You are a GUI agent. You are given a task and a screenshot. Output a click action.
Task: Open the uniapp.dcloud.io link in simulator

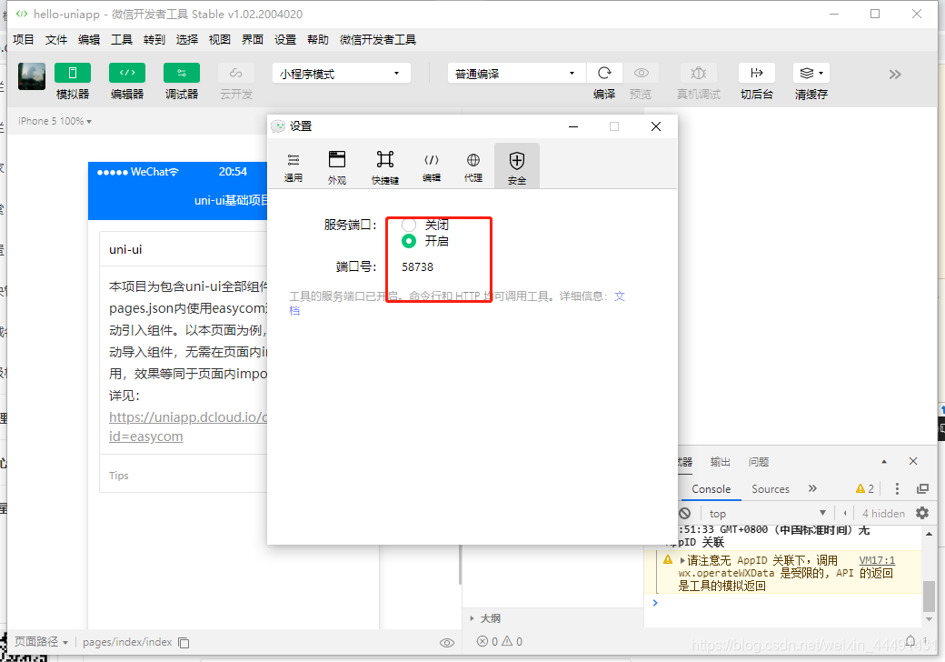tap(187, 426)
